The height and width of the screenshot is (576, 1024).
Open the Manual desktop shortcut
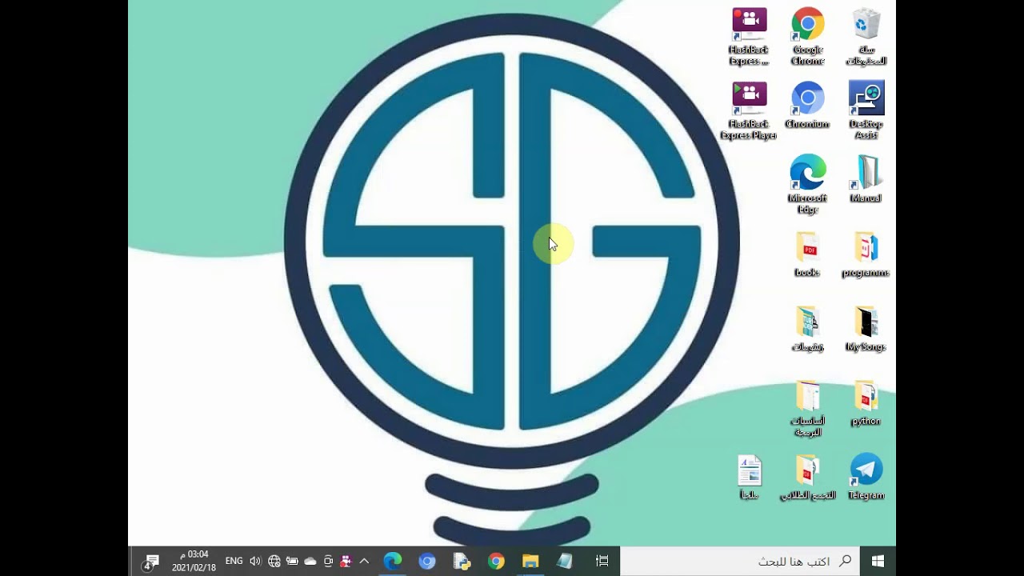coord(866,180)
